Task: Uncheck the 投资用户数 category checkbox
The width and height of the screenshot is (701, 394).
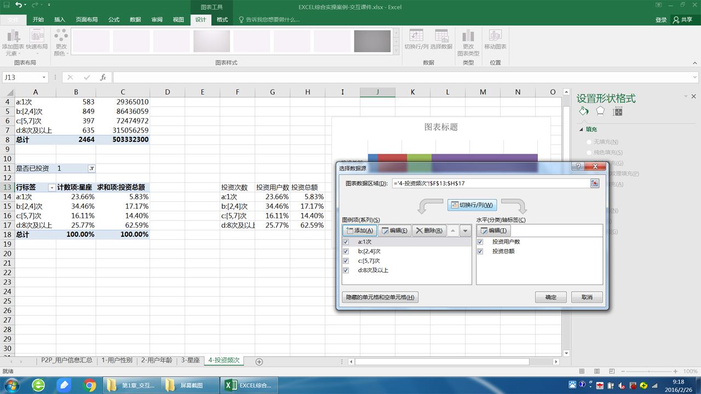Action: (480, 242)
